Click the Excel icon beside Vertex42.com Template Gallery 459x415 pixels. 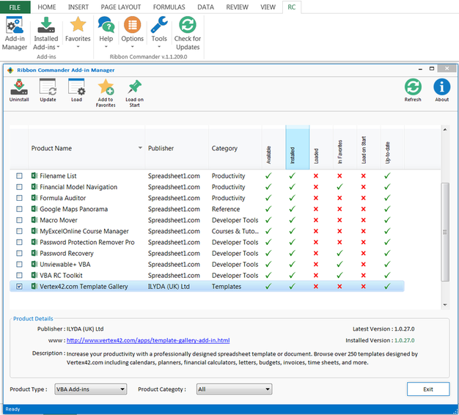point(34,286)
